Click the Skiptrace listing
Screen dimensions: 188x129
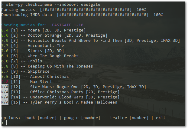(x=25, y=71)
